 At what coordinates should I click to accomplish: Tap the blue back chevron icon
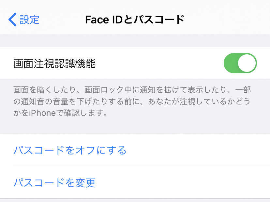[x=12, y=20]
